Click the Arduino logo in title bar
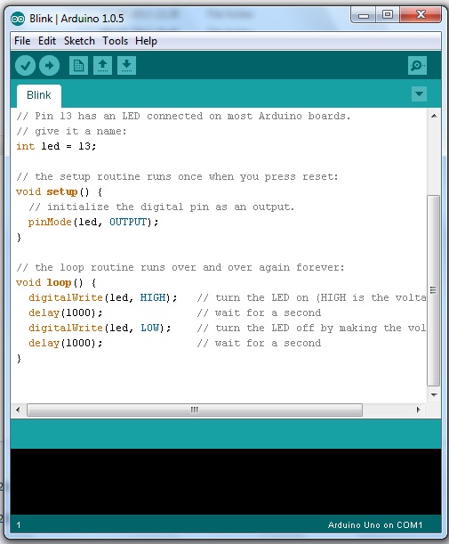This screenshot has width=449, height=544. point(18,19)
